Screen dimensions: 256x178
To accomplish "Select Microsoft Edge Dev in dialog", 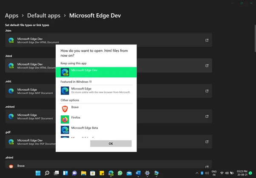I will (x=96, y=72).
